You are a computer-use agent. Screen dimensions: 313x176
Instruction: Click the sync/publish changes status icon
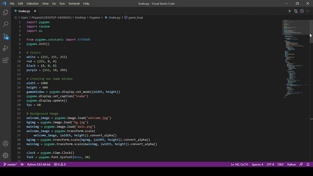pos(22,164)
